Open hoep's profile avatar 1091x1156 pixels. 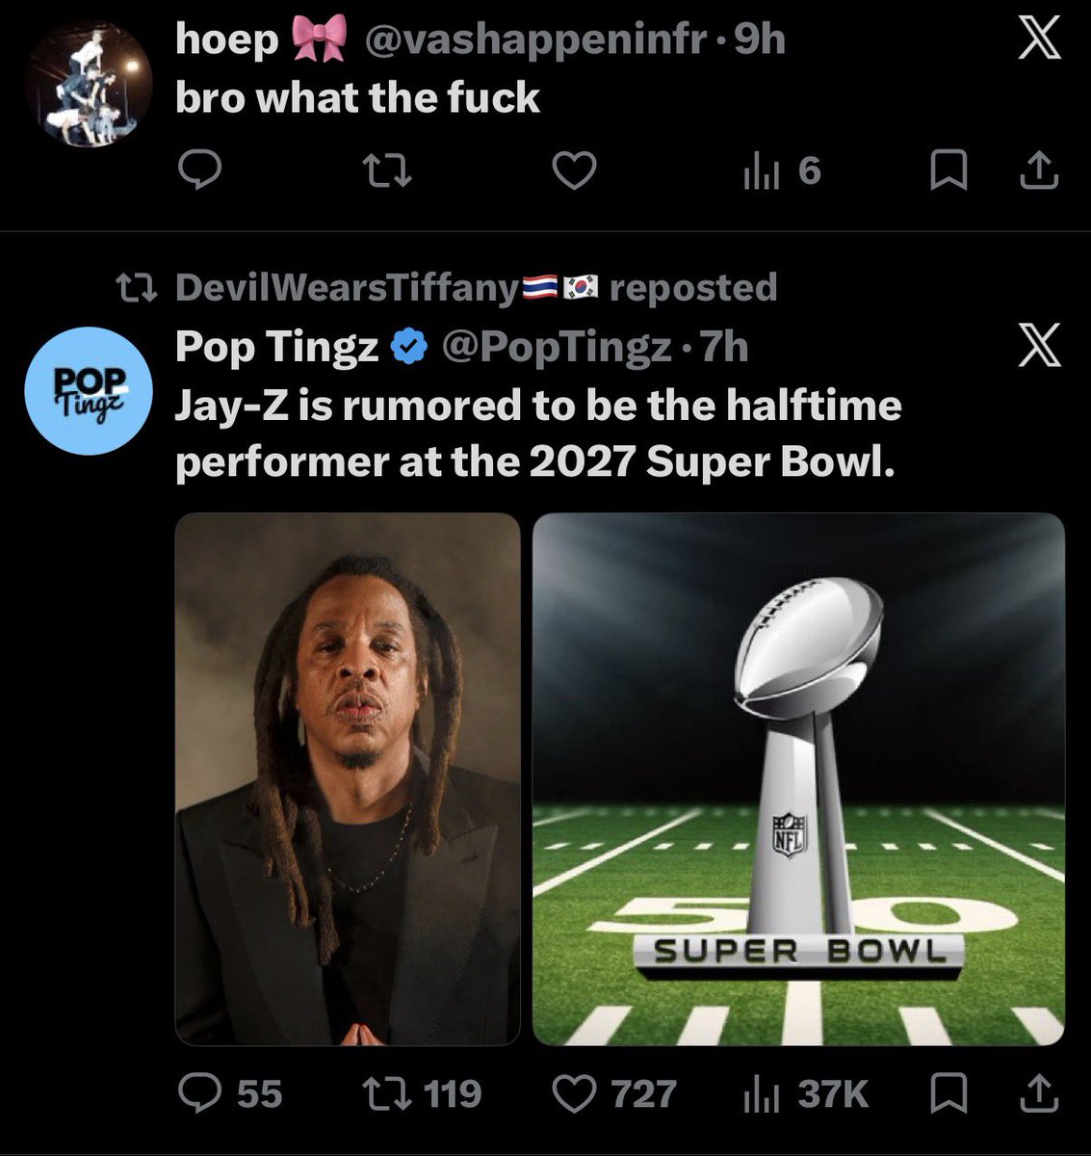pyautogui.click(x=89, y=83)
